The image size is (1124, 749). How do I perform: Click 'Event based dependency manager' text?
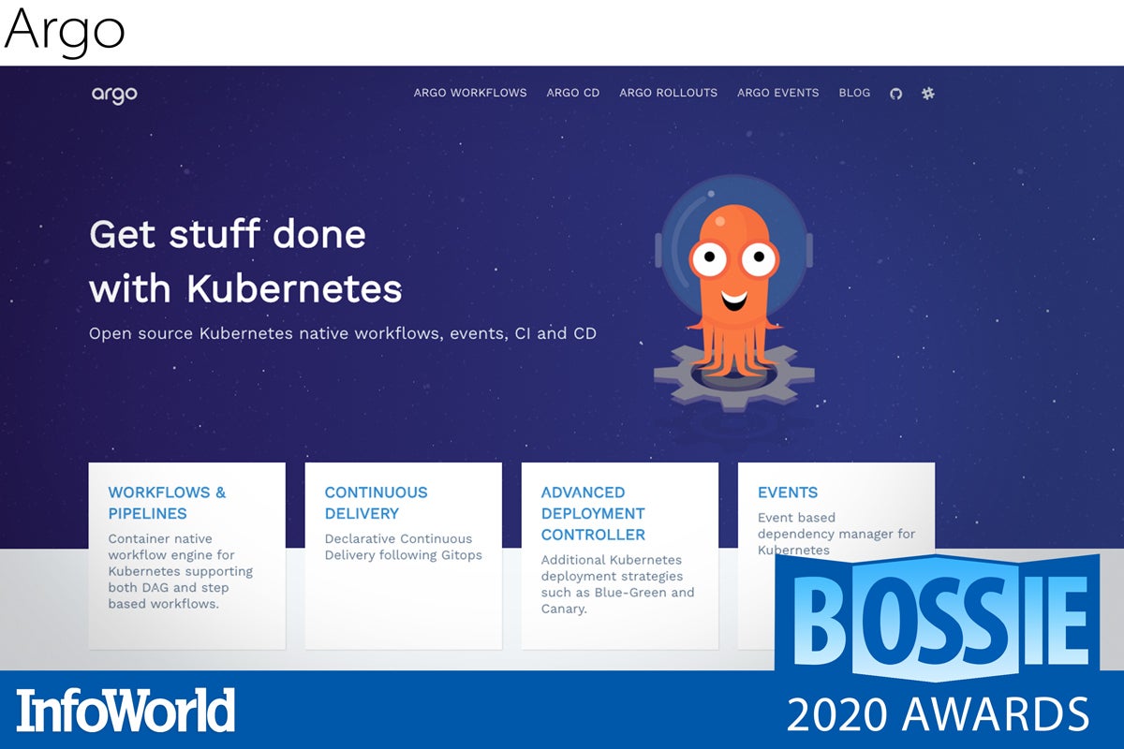836,534
